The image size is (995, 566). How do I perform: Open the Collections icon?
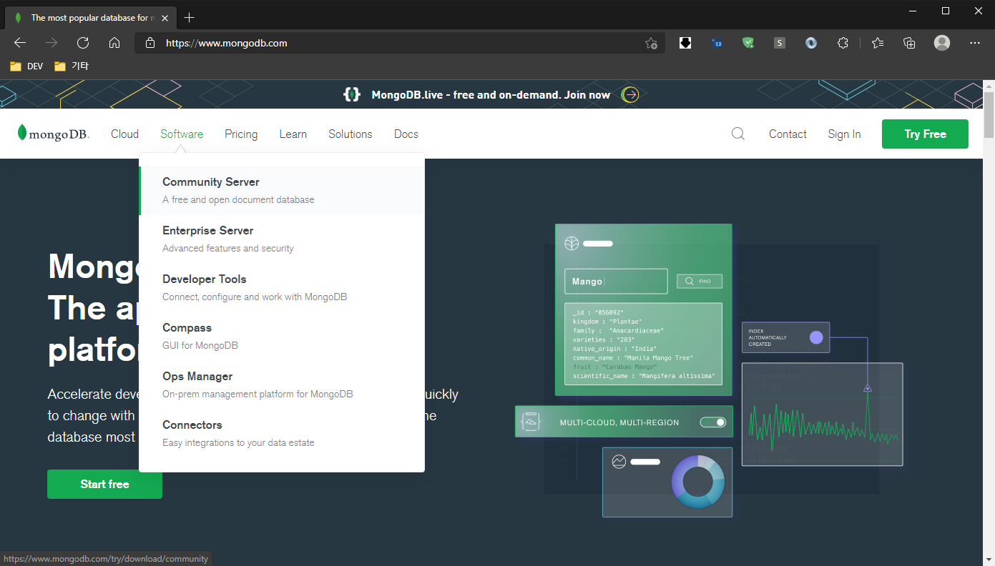point(909,43)
